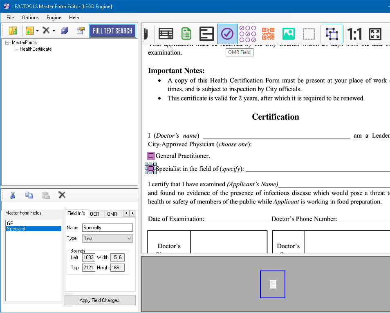Click the tab scroll right arrow
Screen dimensions: 390x313
coord(133,213)
